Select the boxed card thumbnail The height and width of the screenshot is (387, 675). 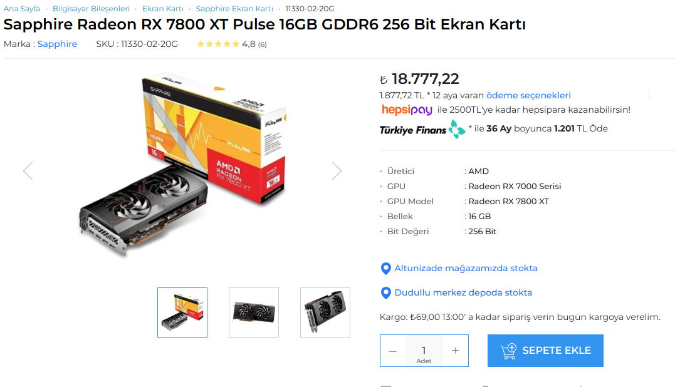click(182, 312)
